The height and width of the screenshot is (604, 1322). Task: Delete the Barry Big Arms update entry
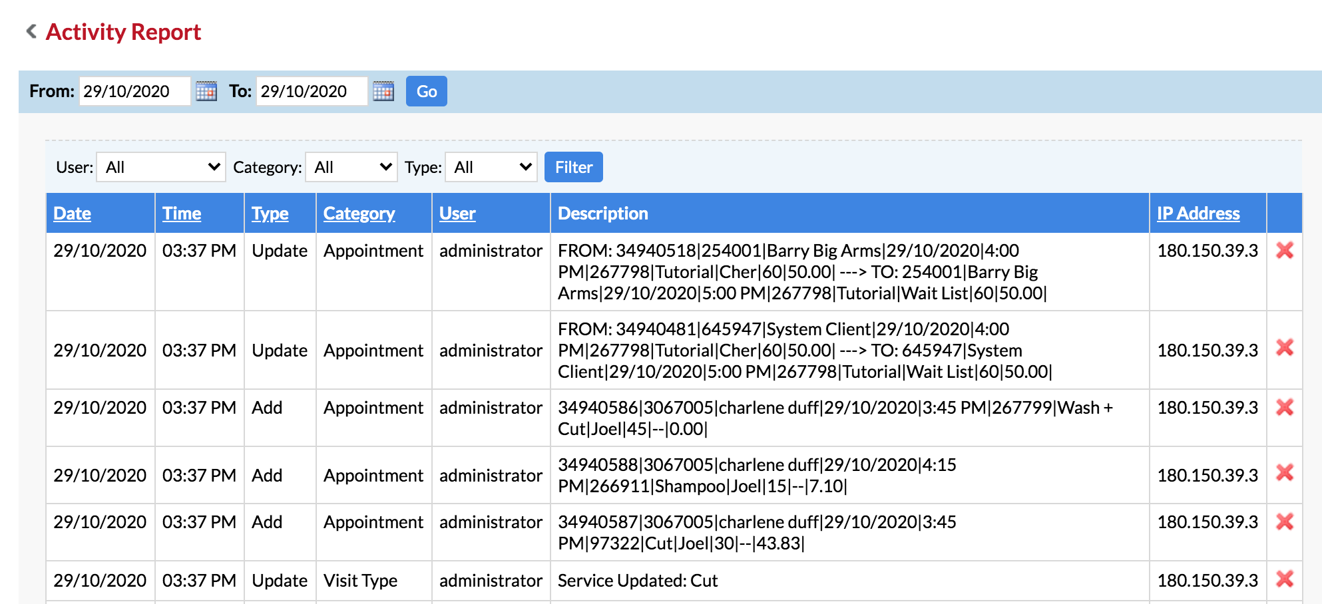[x=1285, y=250]
